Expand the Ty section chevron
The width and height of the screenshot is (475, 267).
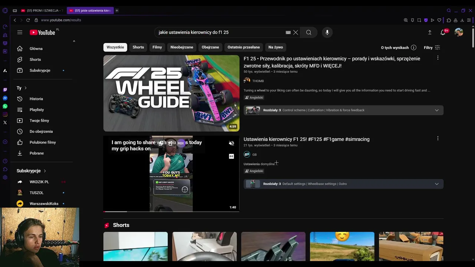(26, 88)
